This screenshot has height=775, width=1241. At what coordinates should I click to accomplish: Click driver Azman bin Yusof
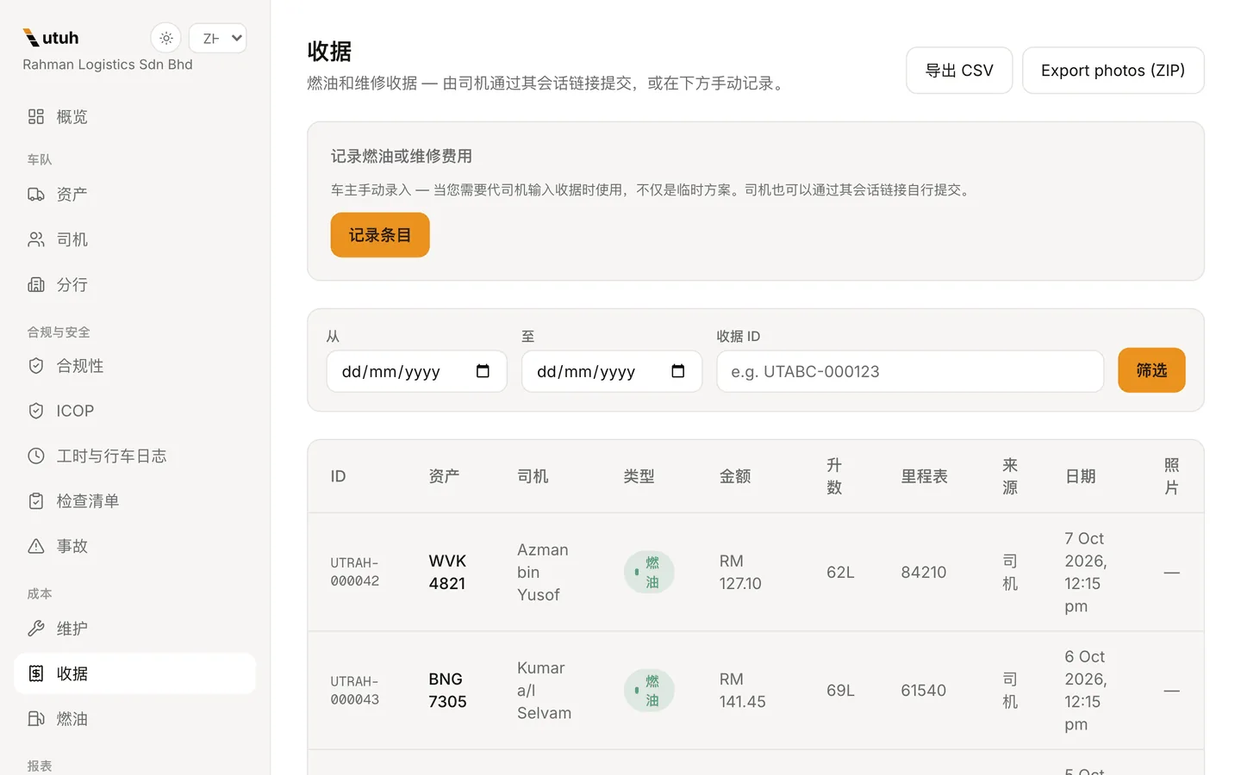(x=543, y=572)
